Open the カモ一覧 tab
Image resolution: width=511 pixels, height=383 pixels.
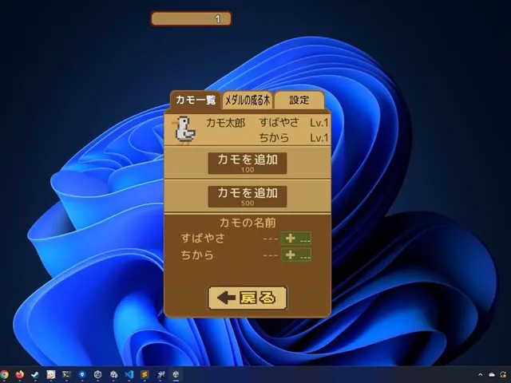pyautogui.click(x=195, y=100)
